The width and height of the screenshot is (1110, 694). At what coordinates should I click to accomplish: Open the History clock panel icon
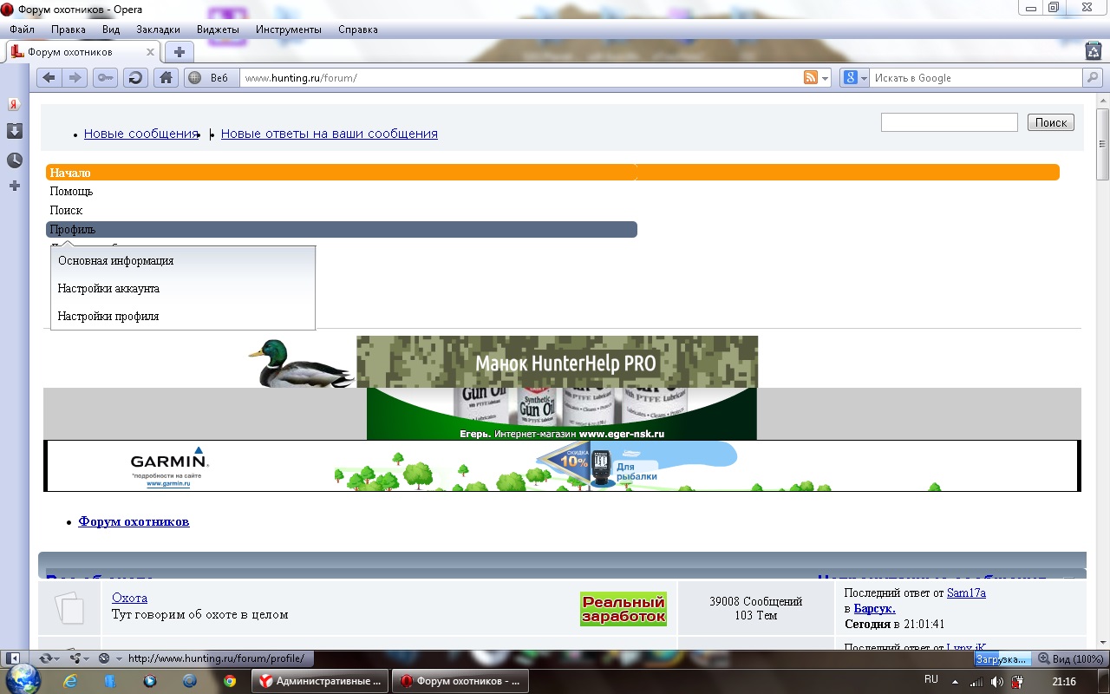pyautogui.click(x=15, y=160)
